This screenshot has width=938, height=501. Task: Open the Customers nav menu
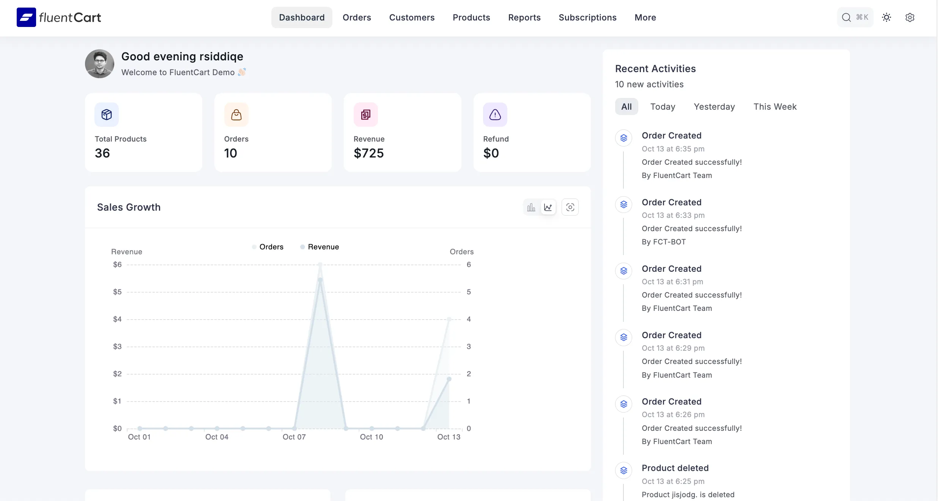[x=412, y=17]
